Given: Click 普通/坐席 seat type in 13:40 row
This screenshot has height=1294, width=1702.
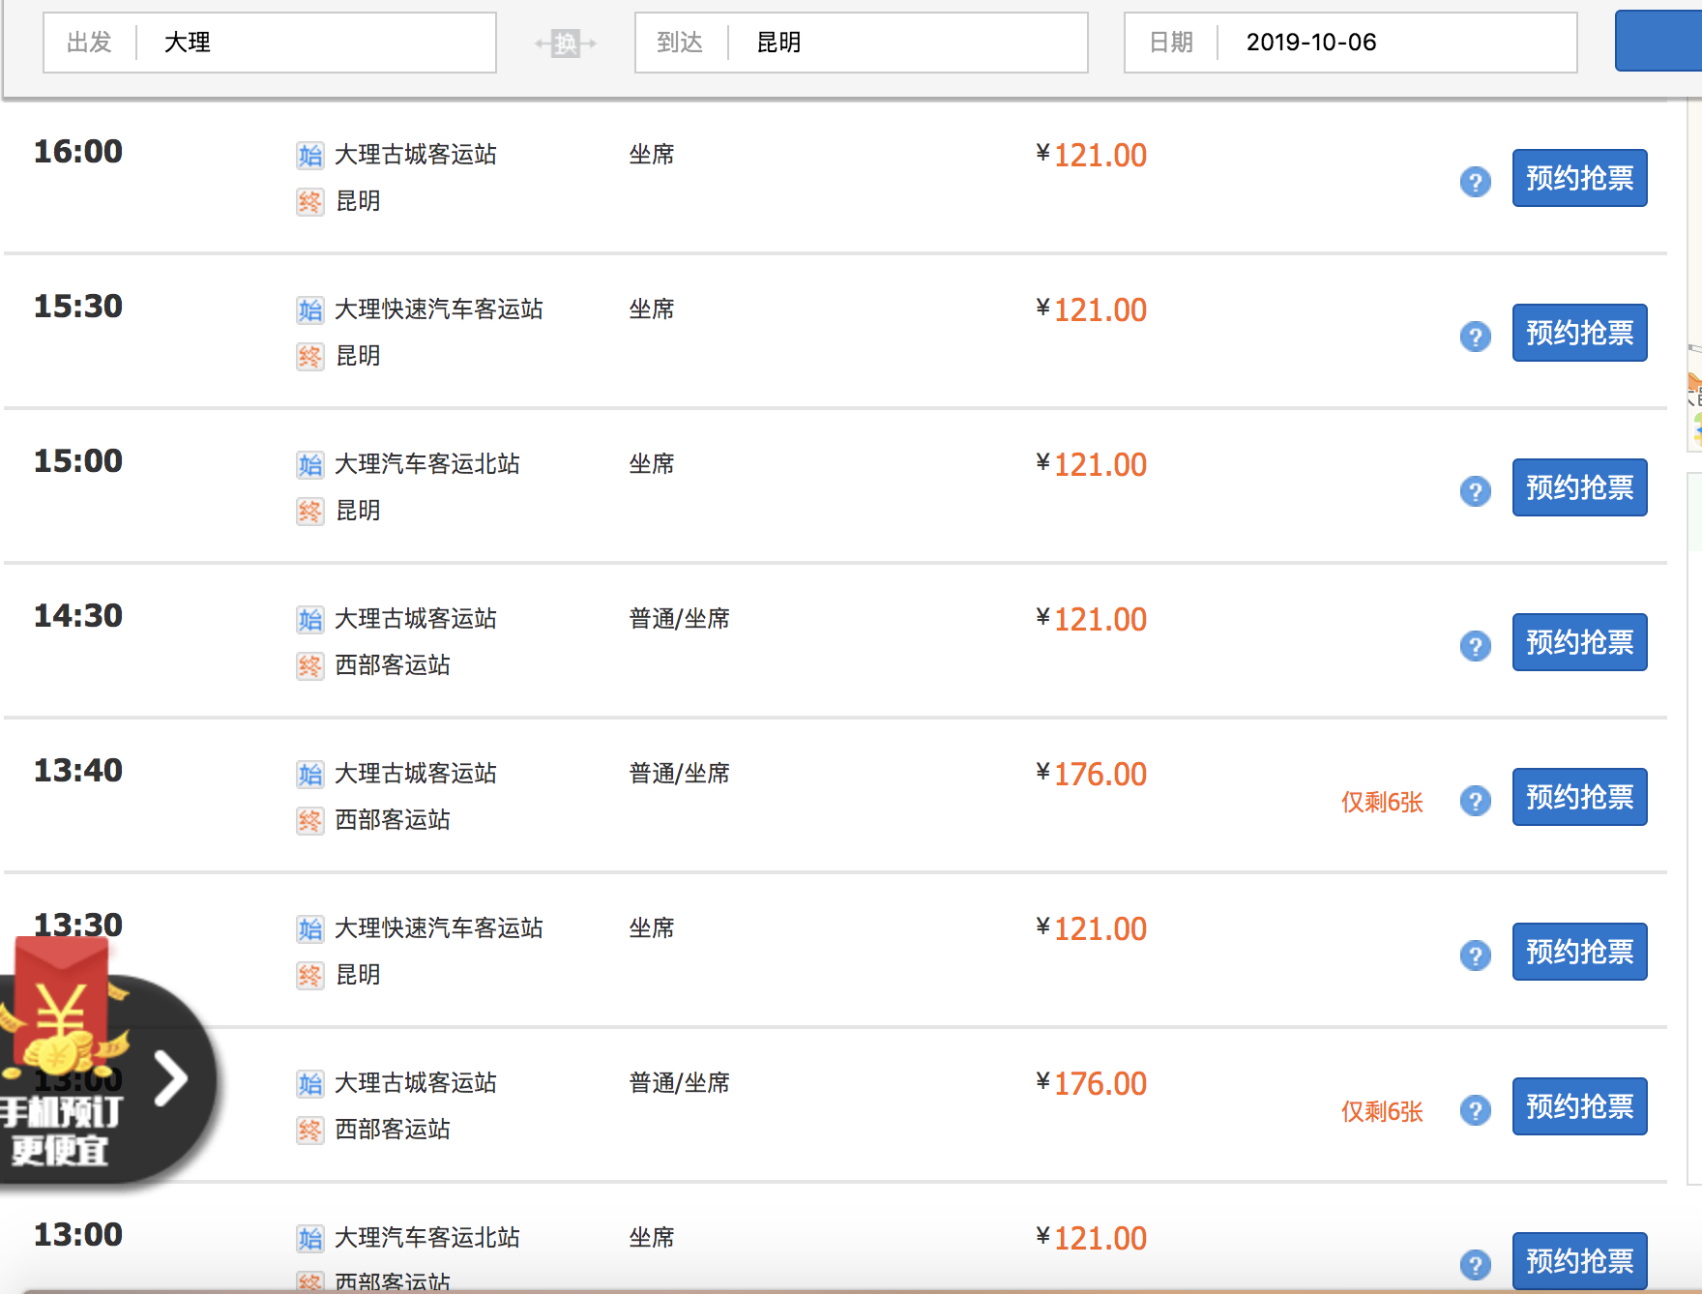Looking at the screenshot, I should coord(679,774).
